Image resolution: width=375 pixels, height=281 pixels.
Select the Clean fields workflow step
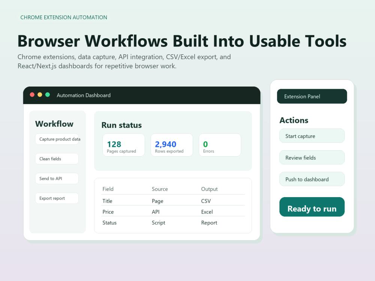57,158
